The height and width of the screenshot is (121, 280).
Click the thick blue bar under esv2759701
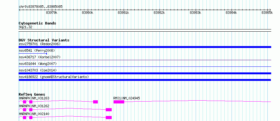[x=145, y=47]
